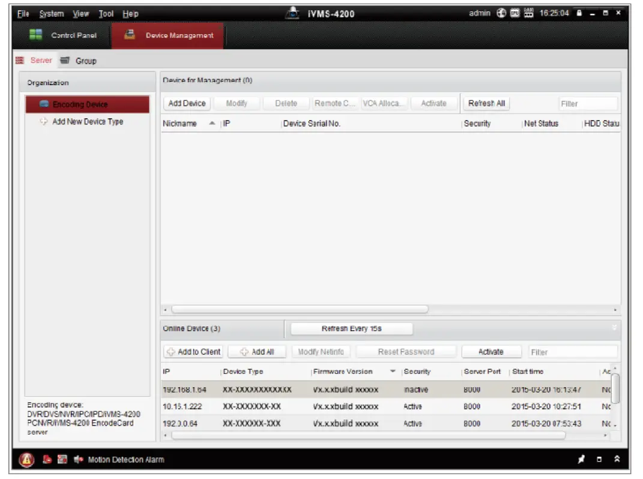Pin the alarm panel with pushpin icon

click(x=581, y=460)
